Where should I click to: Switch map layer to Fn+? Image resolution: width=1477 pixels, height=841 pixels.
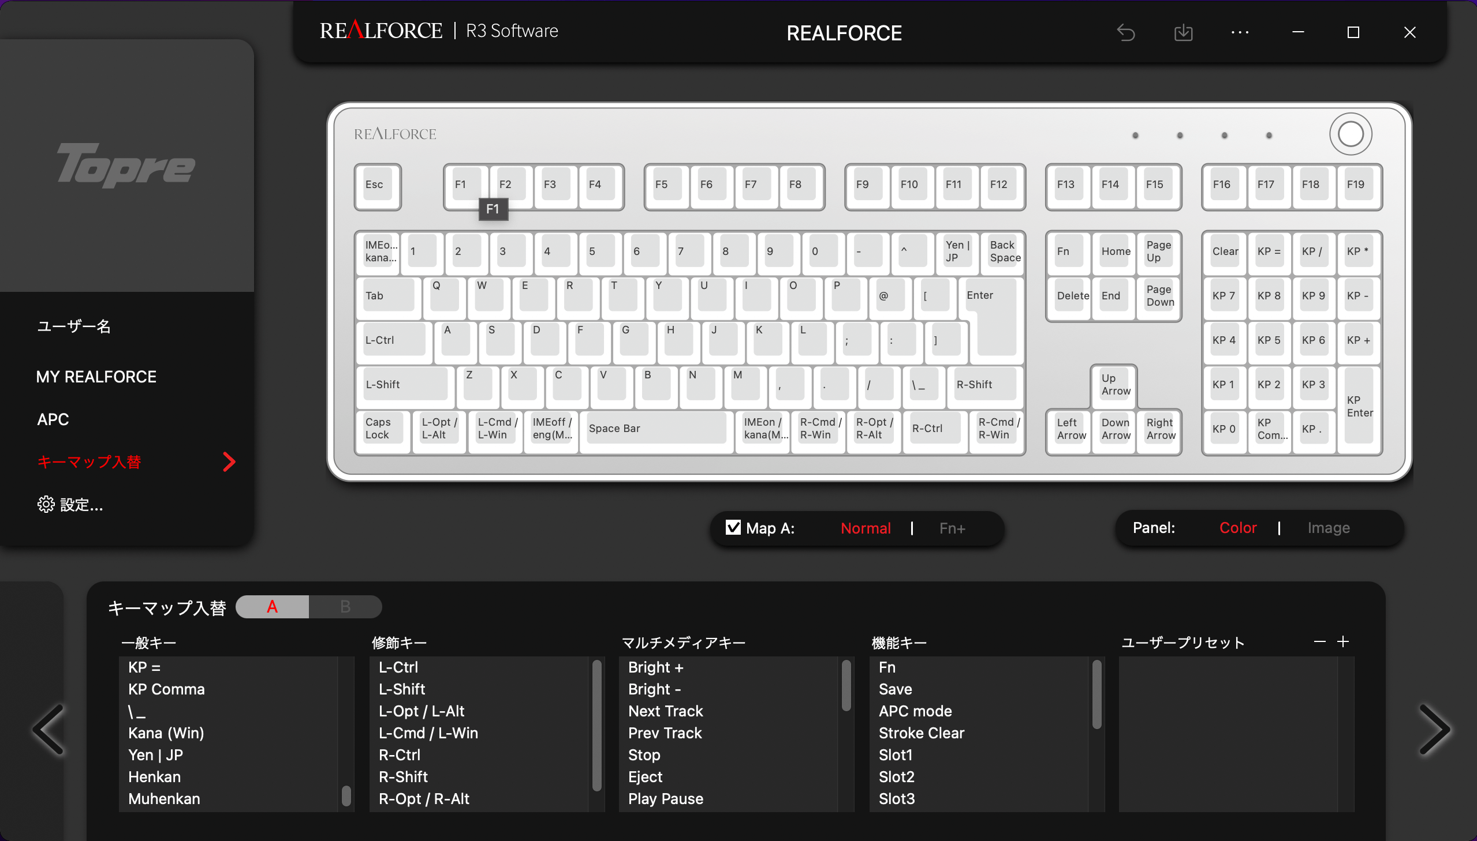coord(952,528)
